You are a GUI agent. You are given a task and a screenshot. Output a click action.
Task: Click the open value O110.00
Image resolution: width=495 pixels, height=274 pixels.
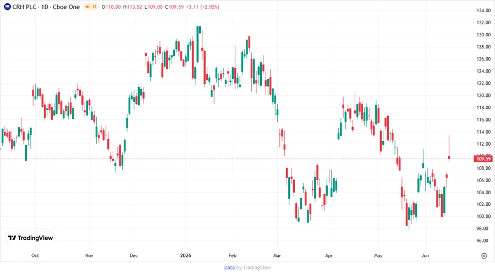point(111,7)
